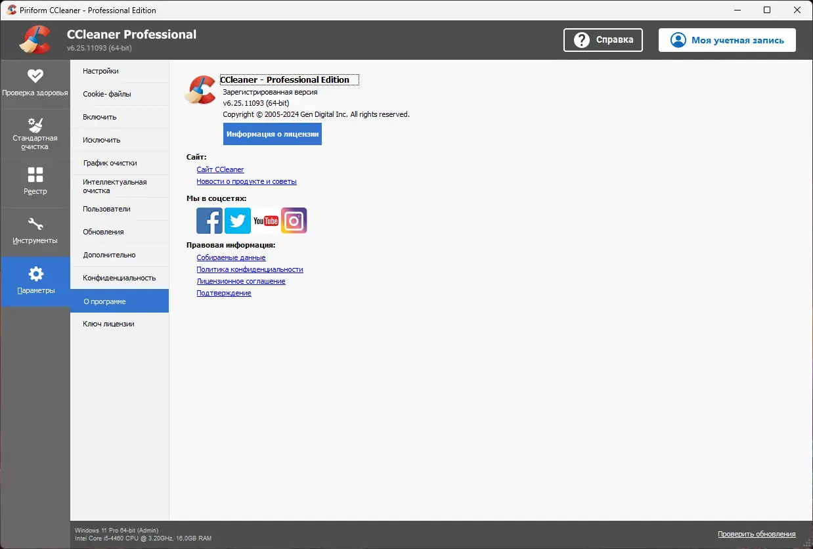Click the Информация о лицензии button
813x549 pixels.
pyautogui.click(x=272, y=134)
